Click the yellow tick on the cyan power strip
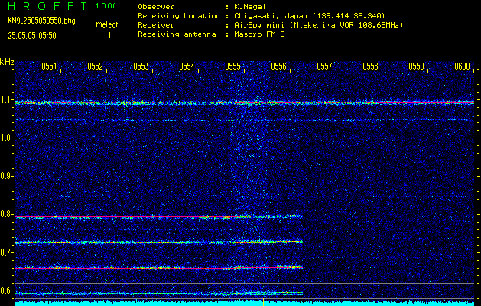This screenshot has height=306, width=481. click(x=263, y=302)
